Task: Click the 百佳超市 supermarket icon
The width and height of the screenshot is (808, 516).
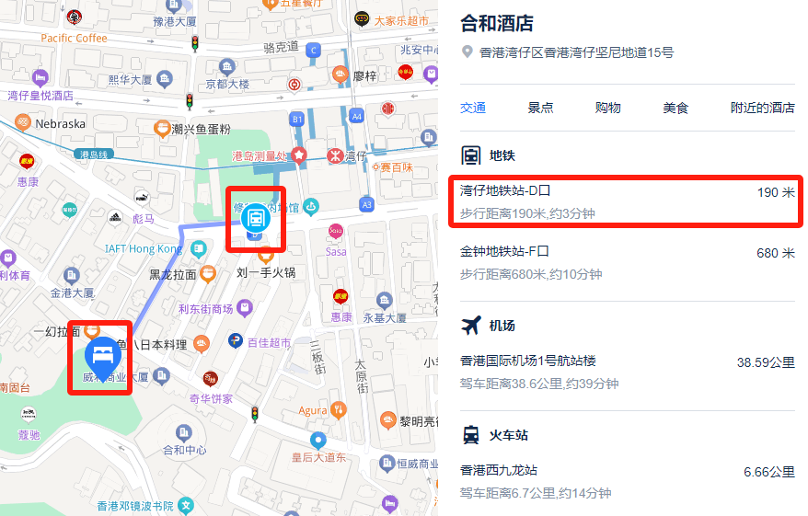Action: (x=236, y=340)
